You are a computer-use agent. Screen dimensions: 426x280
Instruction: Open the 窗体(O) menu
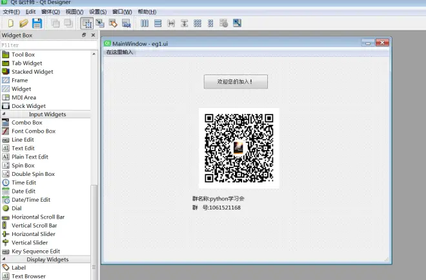[x=50, y=12]
